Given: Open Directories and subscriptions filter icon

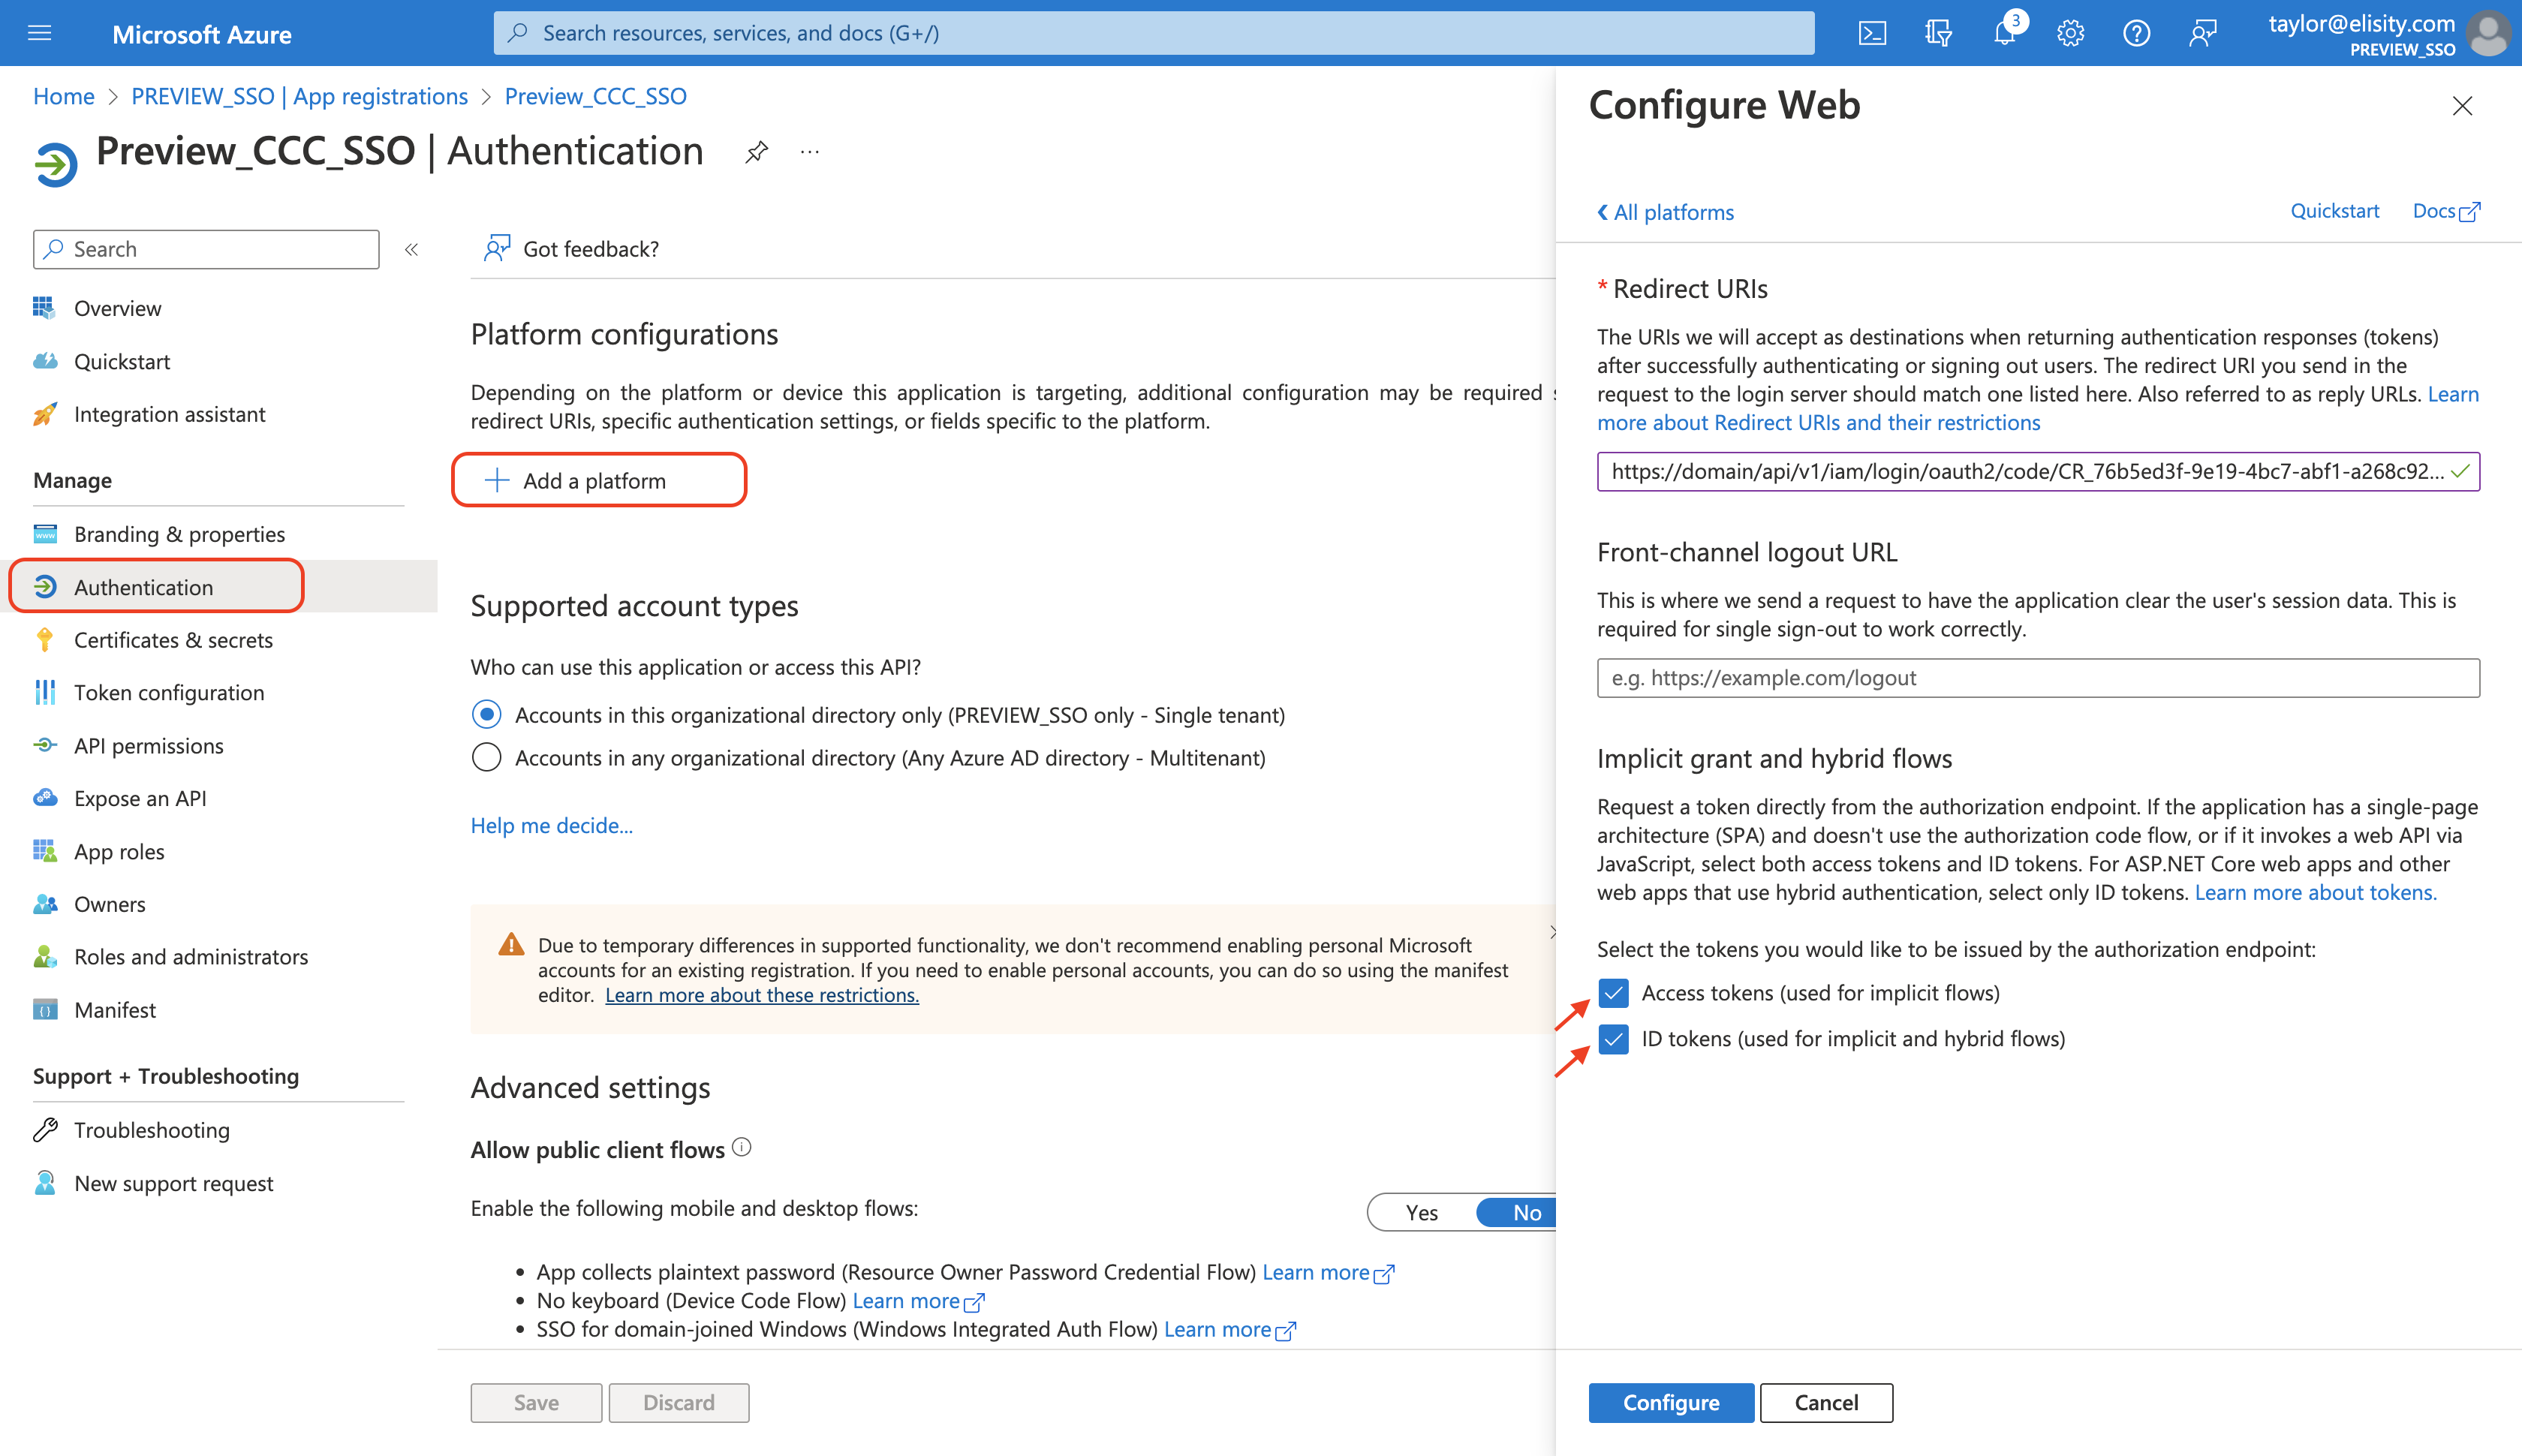Looking at the screenshot, I should [x=1938, y=33].
